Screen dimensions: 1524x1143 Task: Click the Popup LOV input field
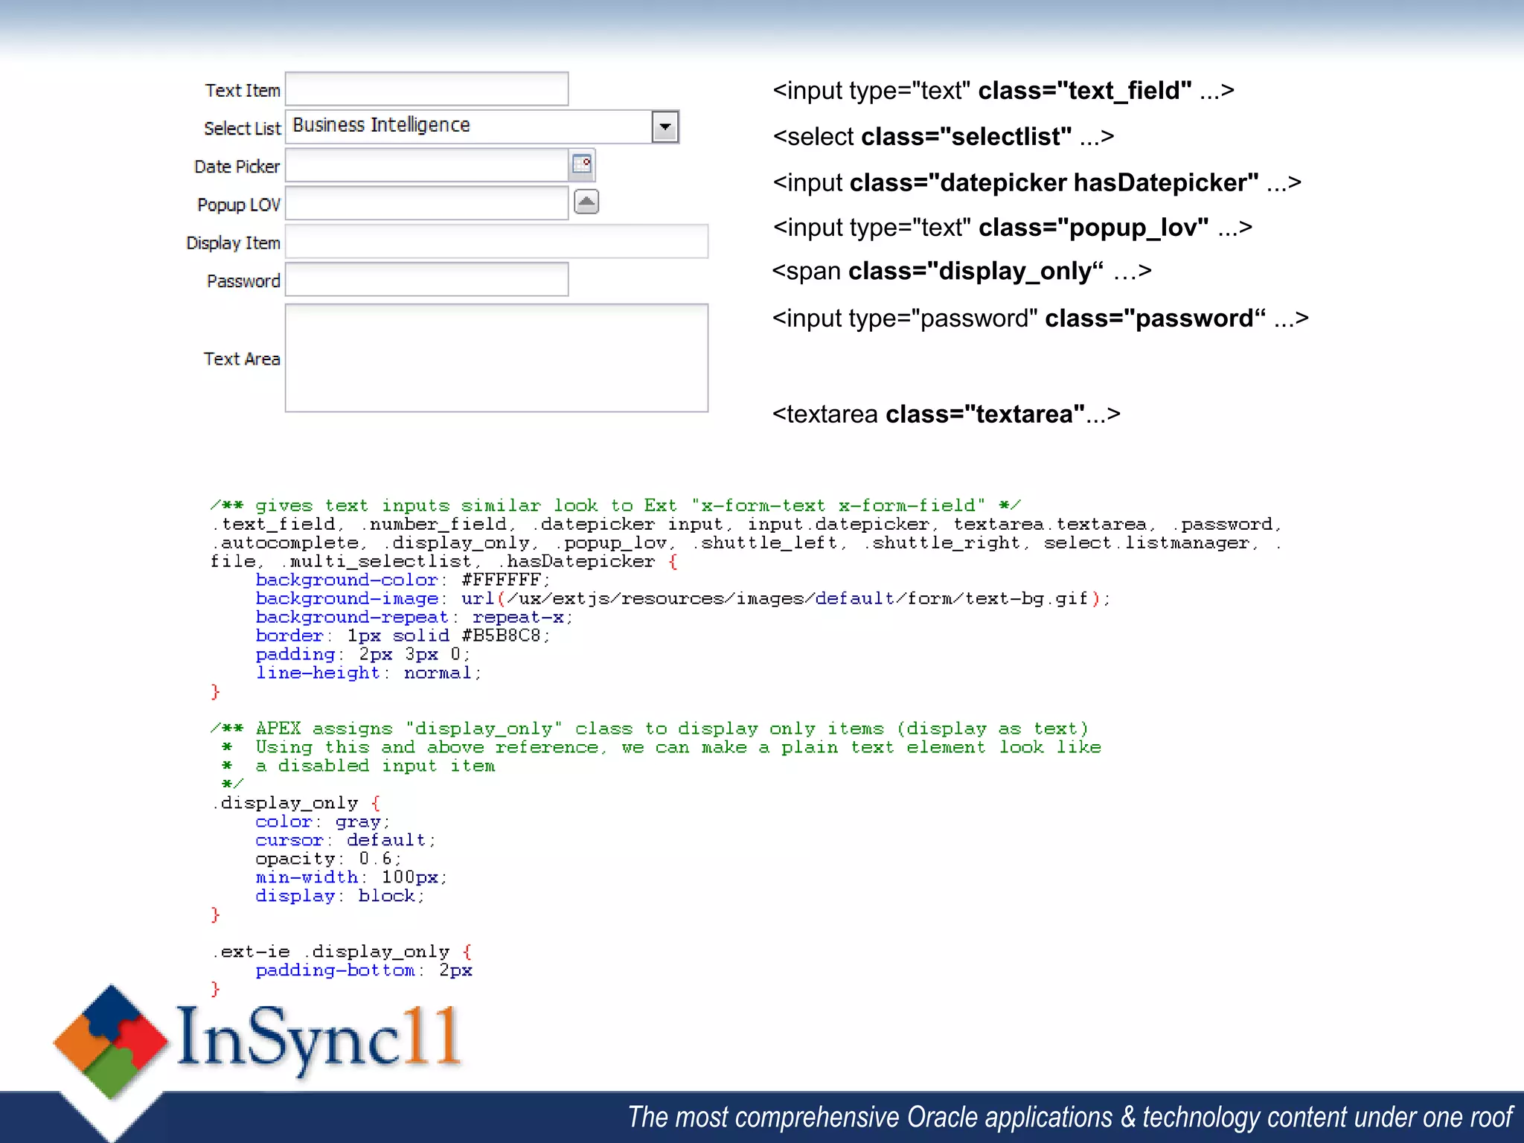(427, 203)
